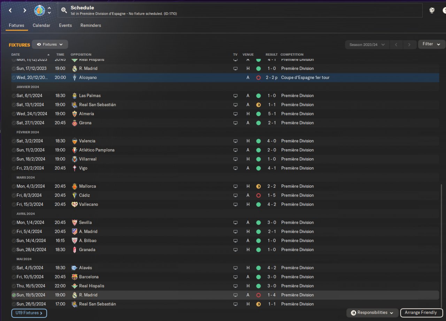Click the TV icon on the Valencia row

236,141
